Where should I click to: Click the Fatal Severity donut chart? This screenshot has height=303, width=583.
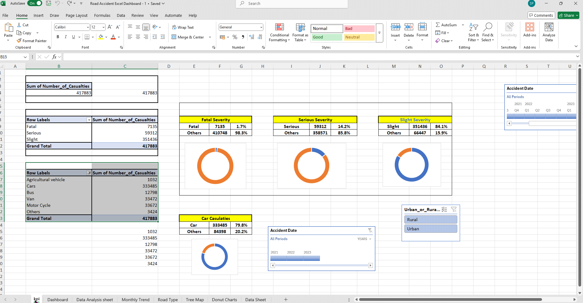(x=215, y=166)
